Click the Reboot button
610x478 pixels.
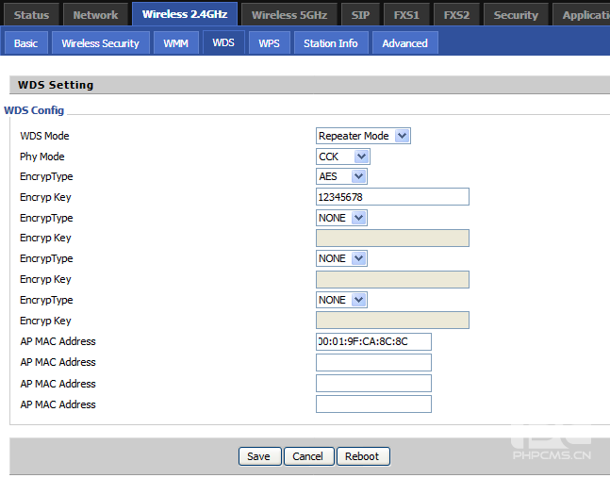(x=362, y=456)
